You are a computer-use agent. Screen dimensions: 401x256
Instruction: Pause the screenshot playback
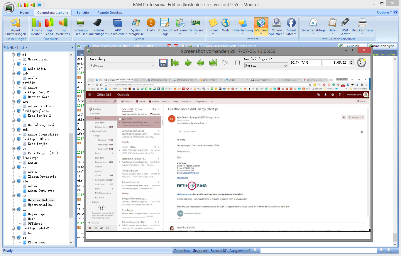click(237, 63)
